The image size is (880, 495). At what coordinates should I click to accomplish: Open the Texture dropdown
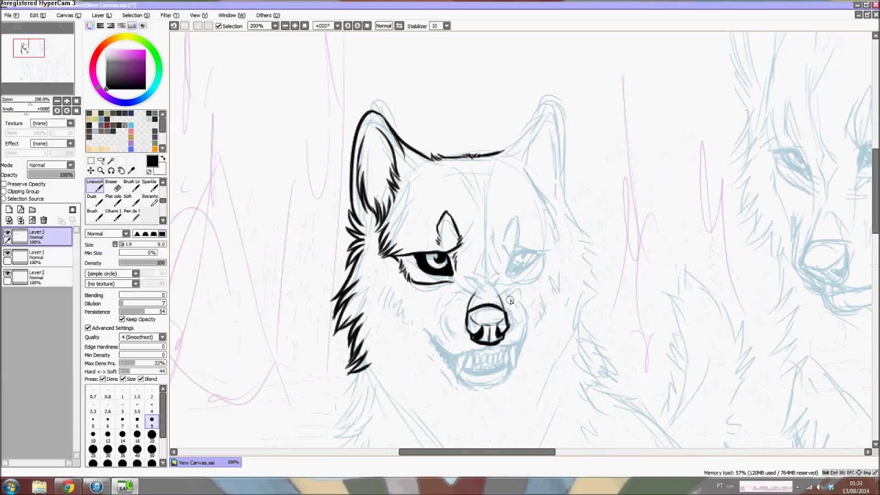tap(52, 124)
